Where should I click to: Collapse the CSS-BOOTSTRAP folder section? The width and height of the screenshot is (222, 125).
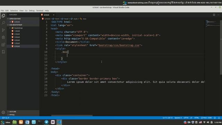(23, 25)
